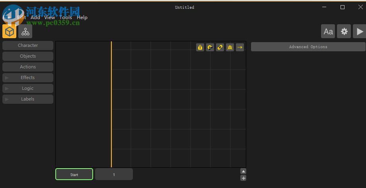
Task: Close the Untitled window
Action: pos(360,7)
